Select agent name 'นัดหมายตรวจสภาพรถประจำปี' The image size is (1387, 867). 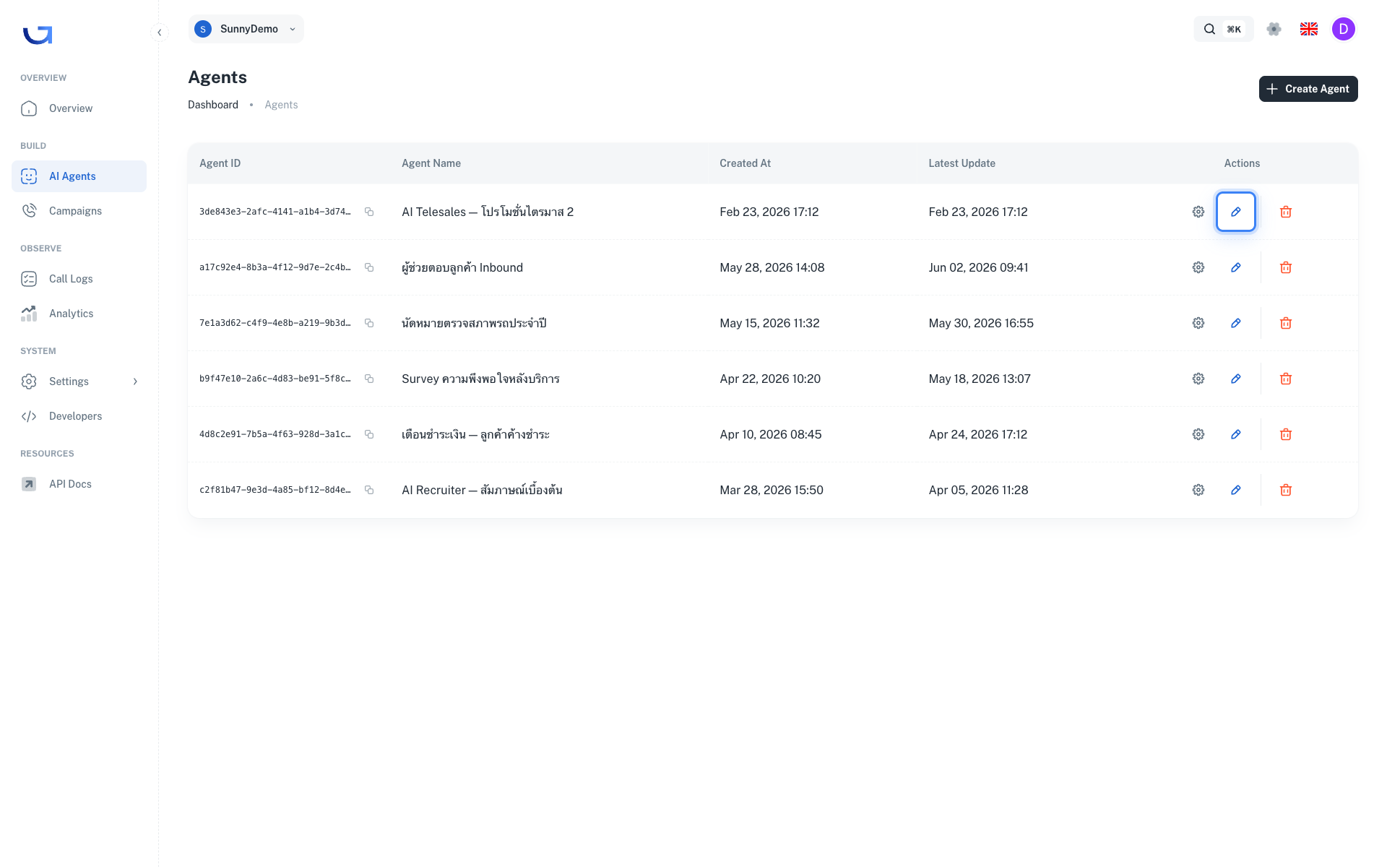click(x=474, y=323)
